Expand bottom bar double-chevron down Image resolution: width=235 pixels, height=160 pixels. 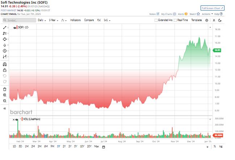pyautogui.click(x=207, y=147)
